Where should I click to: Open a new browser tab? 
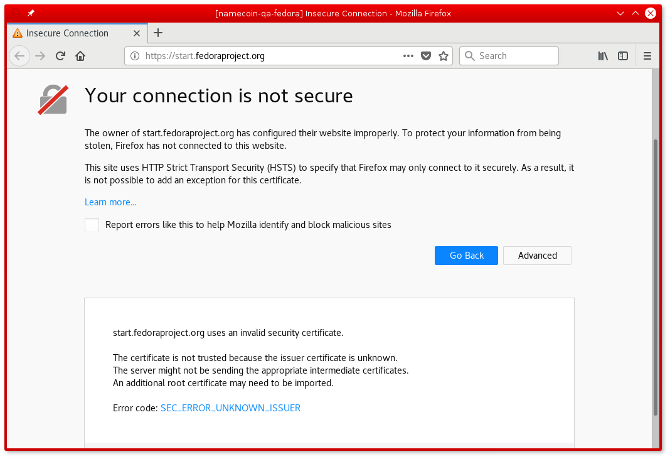click(x=157, y=33)
